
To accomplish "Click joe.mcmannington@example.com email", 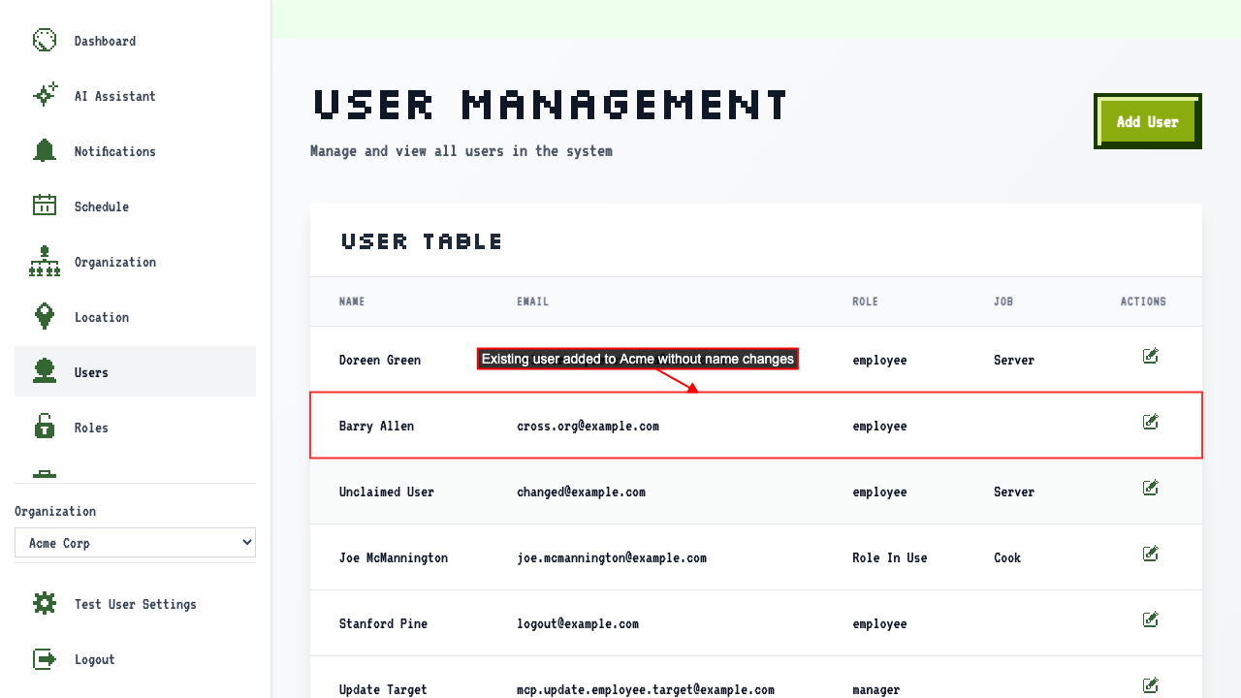I will point(612,557).
